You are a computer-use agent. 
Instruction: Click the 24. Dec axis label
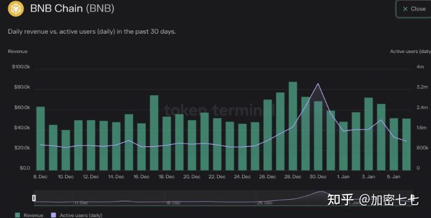point(242,177)
